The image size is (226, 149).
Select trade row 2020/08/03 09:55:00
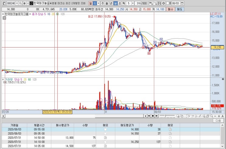pyautogui.click(x=111, y=130)
